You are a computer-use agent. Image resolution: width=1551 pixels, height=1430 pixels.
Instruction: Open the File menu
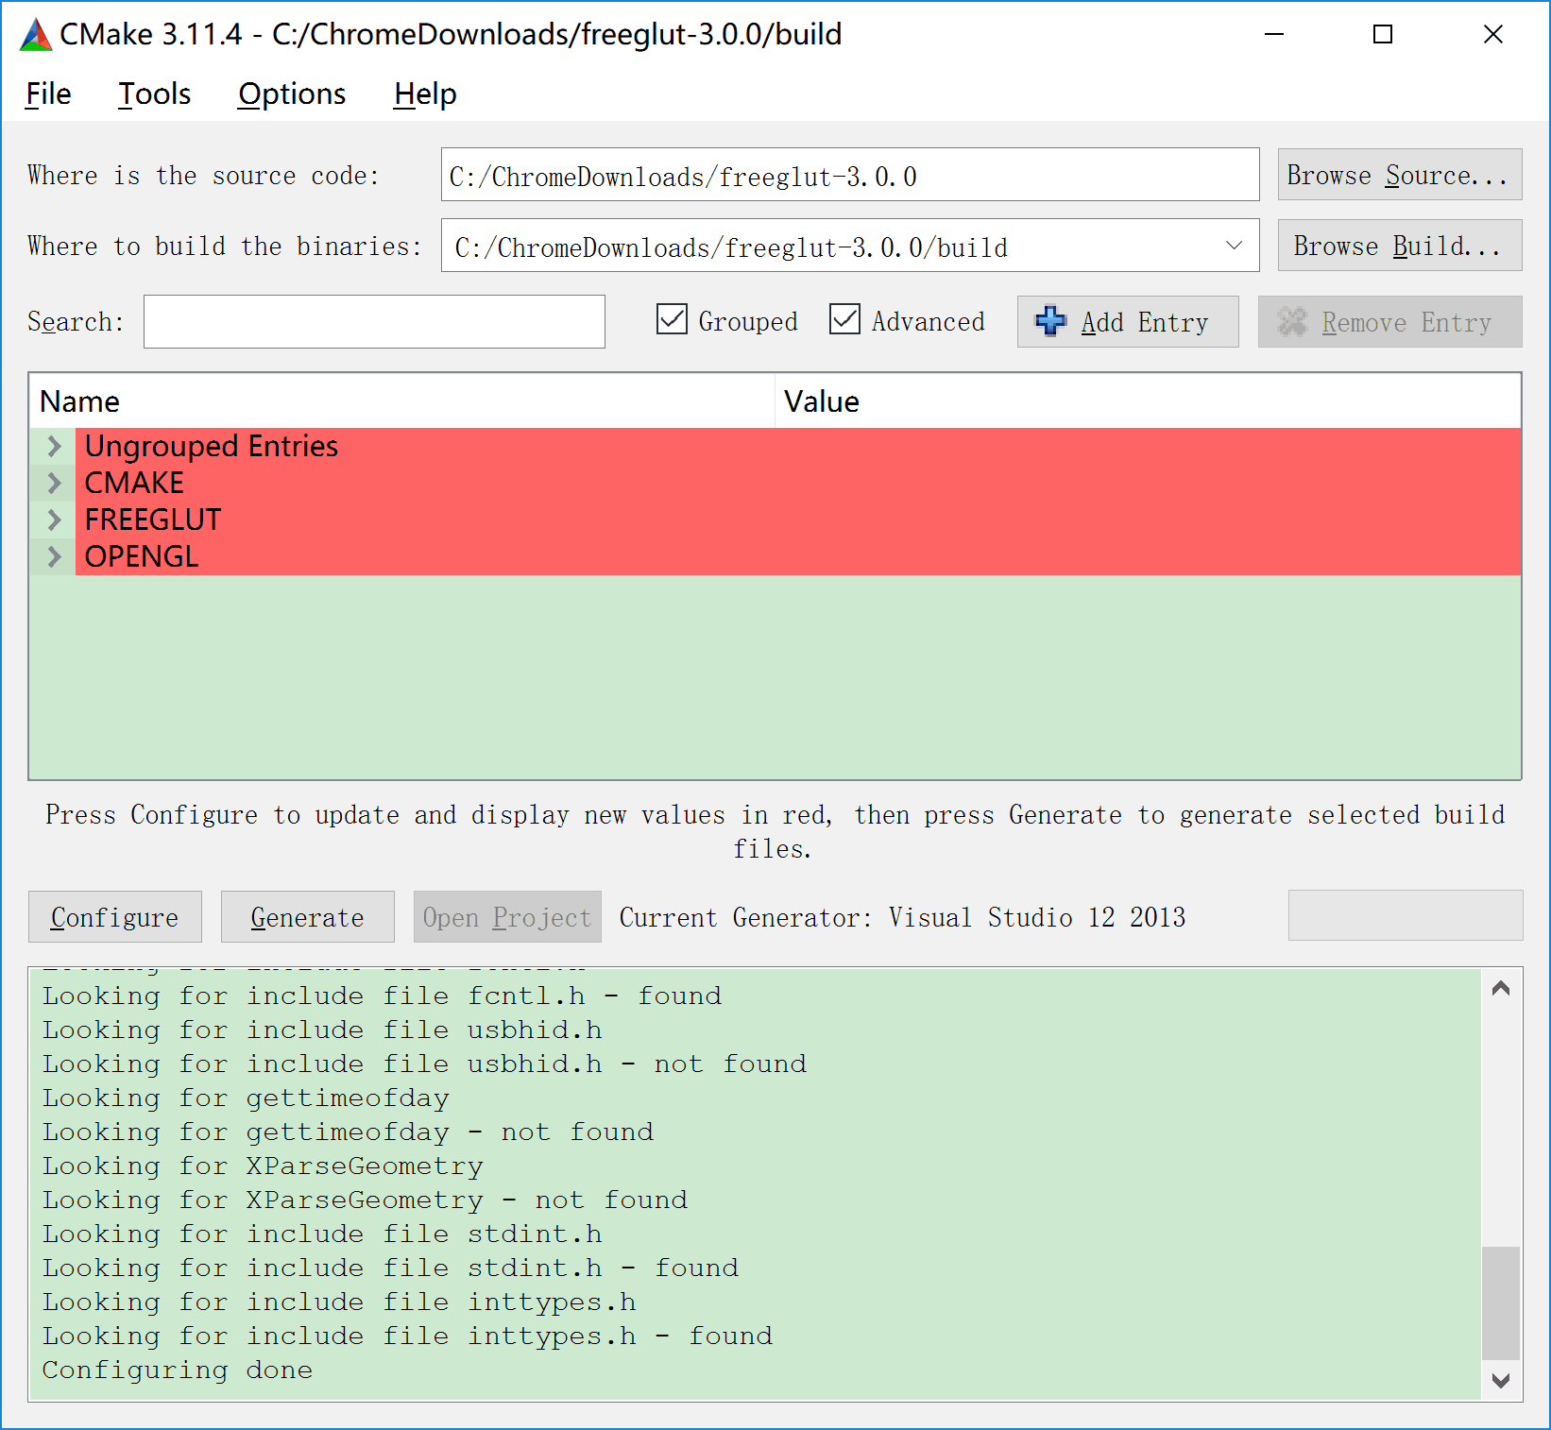48,94
